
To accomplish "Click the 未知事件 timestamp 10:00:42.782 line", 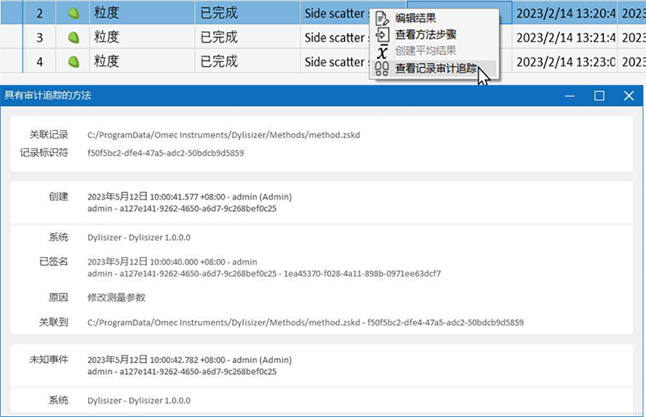I will [x=190, y=360].
